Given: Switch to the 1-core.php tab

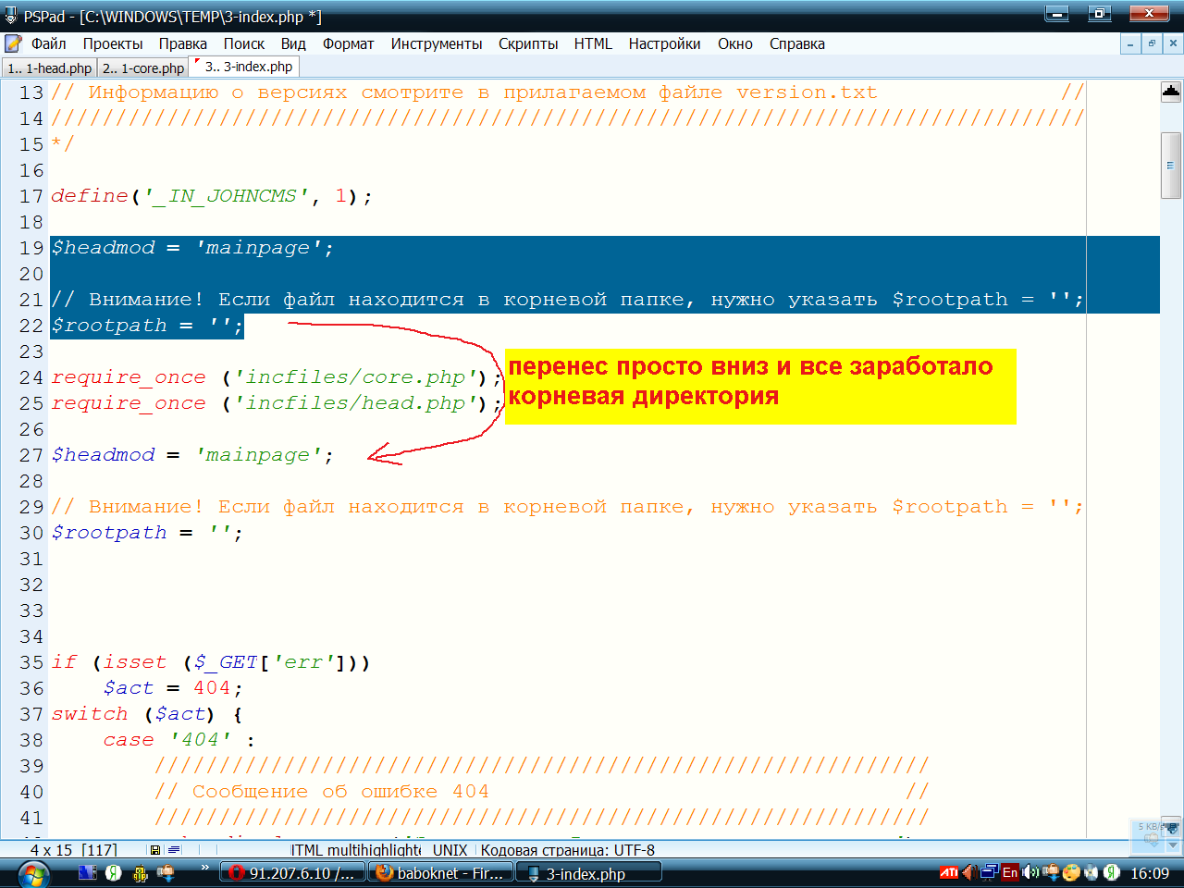Looking at the screenshot, I should click(143, 68).
